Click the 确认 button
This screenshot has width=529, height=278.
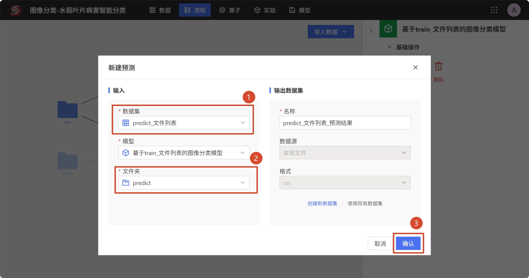(x=408, y=243)
